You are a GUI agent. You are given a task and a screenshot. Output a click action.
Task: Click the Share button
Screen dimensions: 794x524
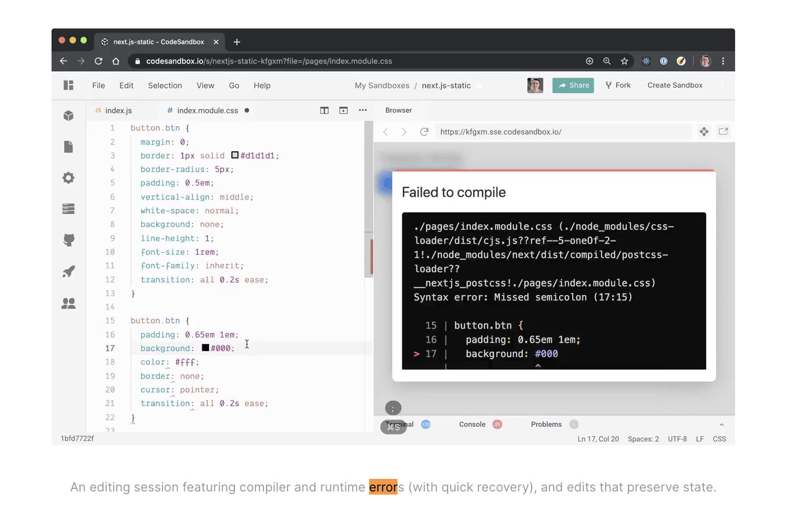(x=573, y=85)
